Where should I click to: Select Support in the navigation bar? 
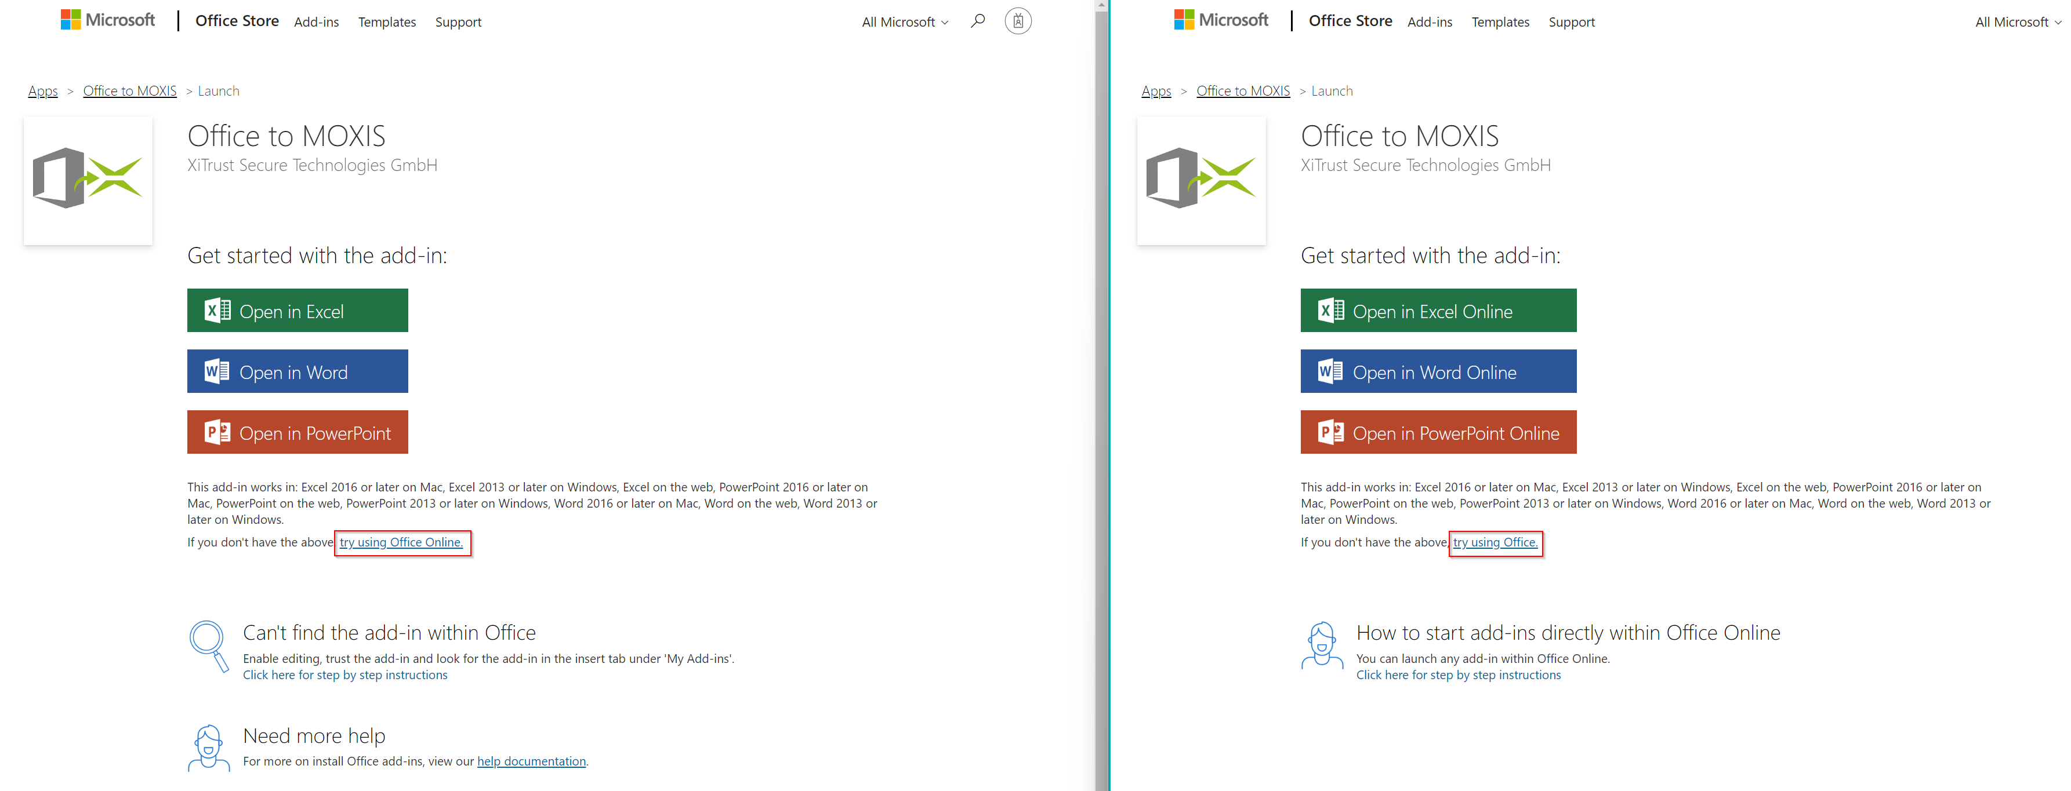[458, 21]
